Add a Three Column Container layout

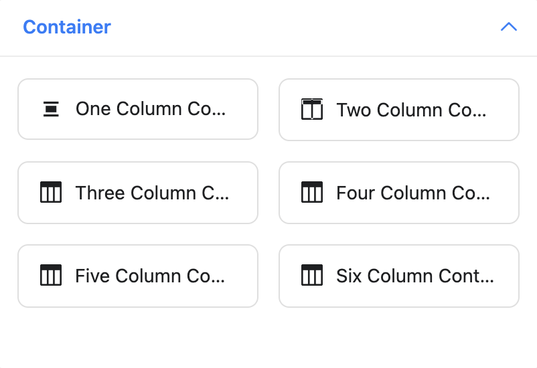(x=138, y=193)
